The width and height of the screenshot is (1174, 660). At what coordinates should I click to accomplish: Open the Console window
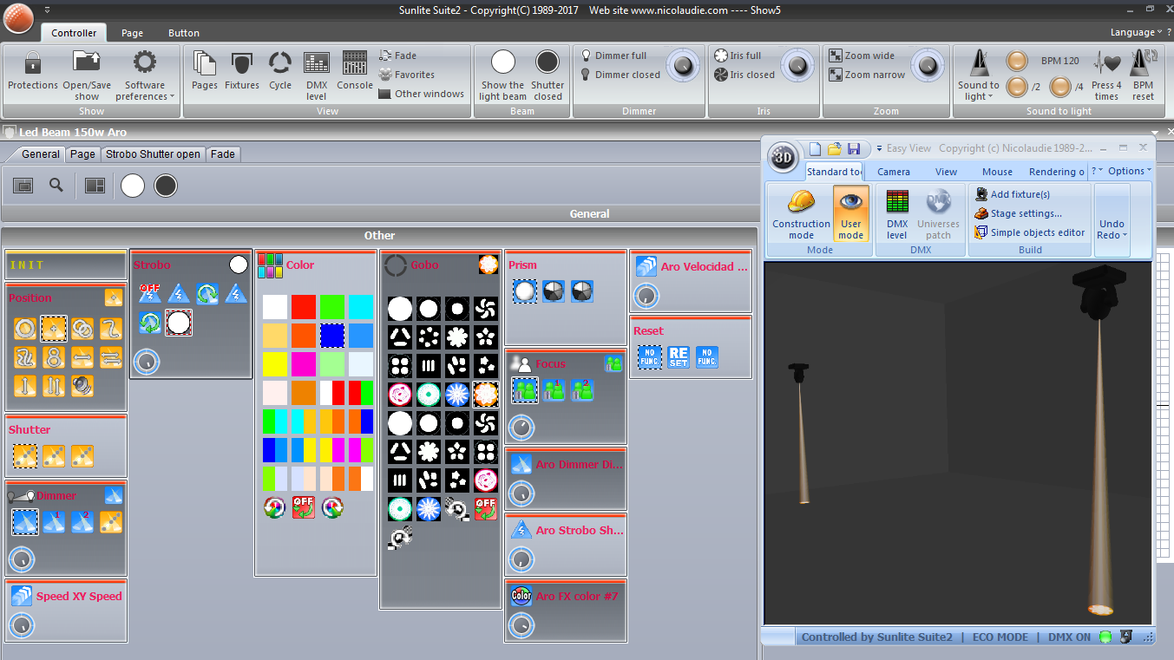[x=355, y=71]
